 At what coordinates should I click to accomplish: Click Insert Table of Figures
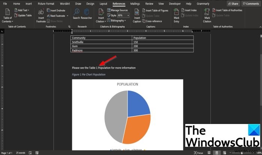pyautogui.click(x=155, y=10)
